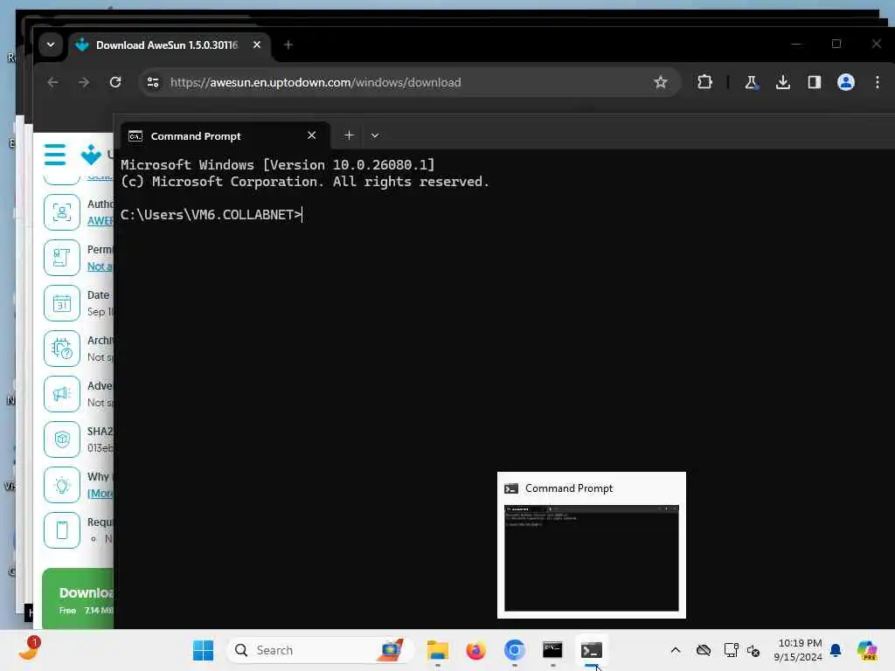Click the green Download button

(x=78, y=599)
